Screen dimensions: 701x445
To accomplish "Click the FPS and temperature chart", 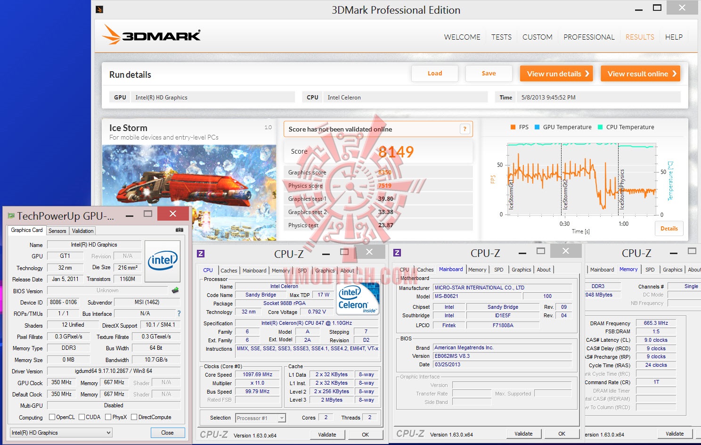I will tap(581, 178).
